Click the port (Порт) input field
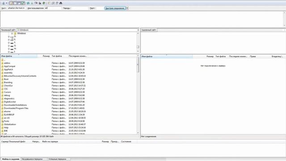 pos(100,8)
